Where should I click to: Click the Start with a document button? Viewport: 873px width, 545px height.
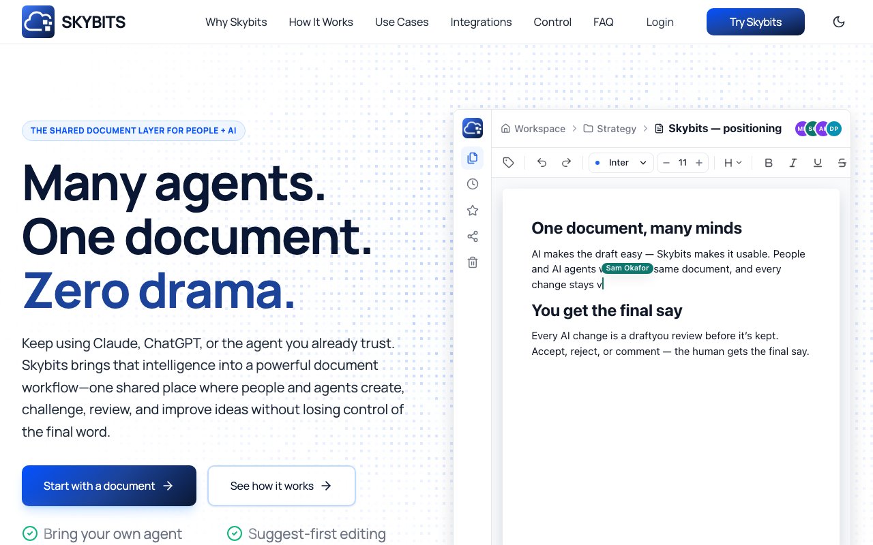(109, 486)
